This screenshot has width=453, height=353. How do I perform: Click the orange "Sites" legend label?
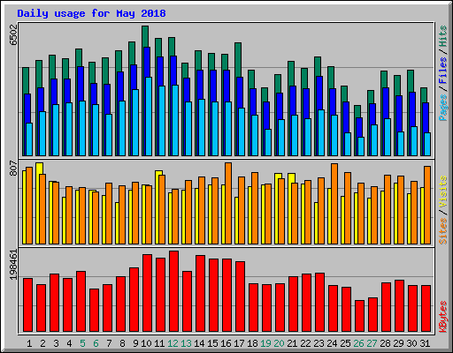tap(443, 231)
